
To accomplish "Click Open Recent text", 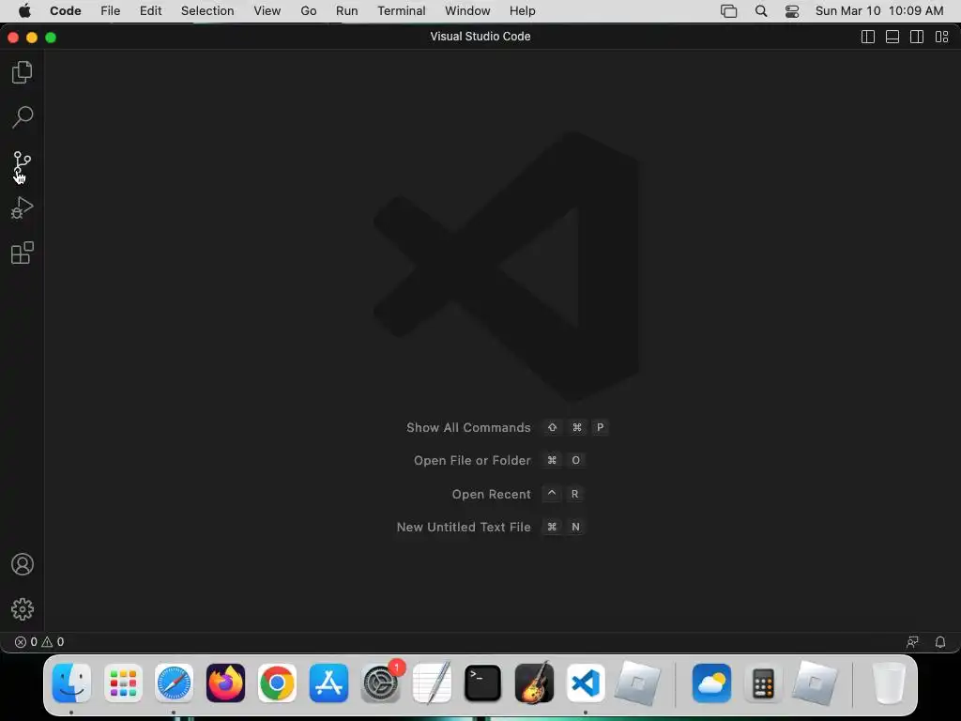I will 491,494.
